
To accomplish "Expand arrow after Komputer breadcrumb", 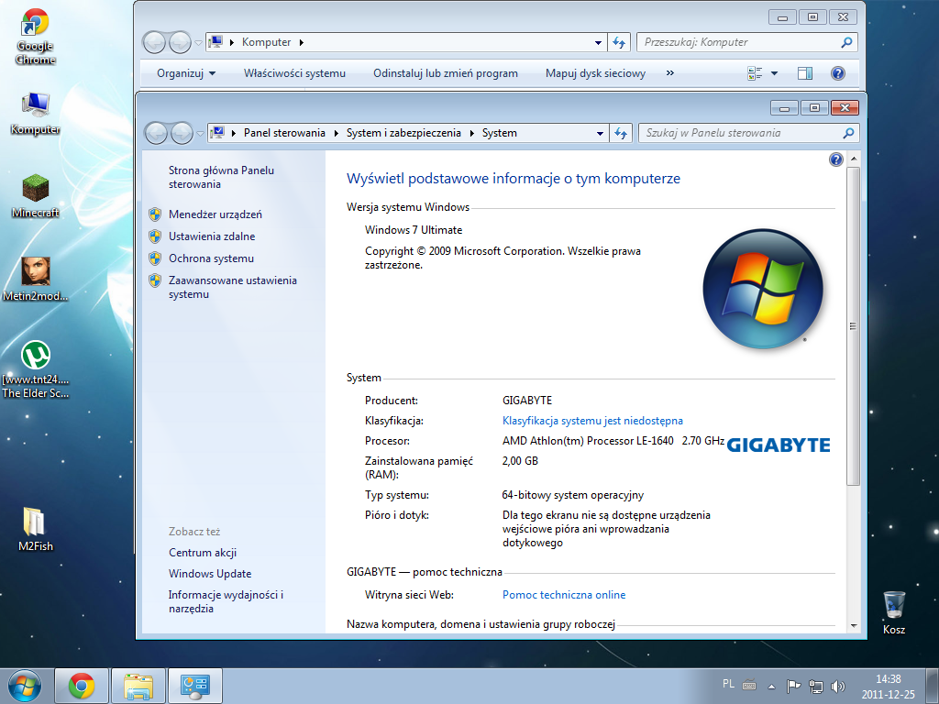I will (x=301, y=42).
